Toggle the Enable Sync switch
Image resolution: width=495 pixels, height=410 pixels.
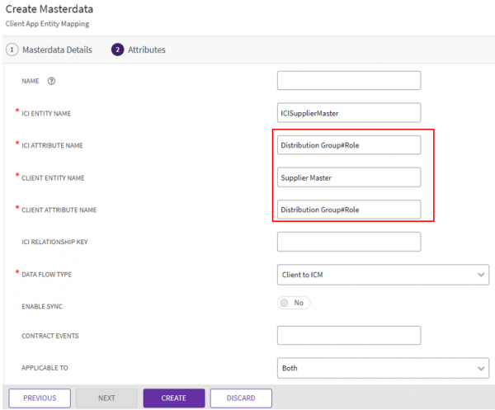click(x=294, y=303)
